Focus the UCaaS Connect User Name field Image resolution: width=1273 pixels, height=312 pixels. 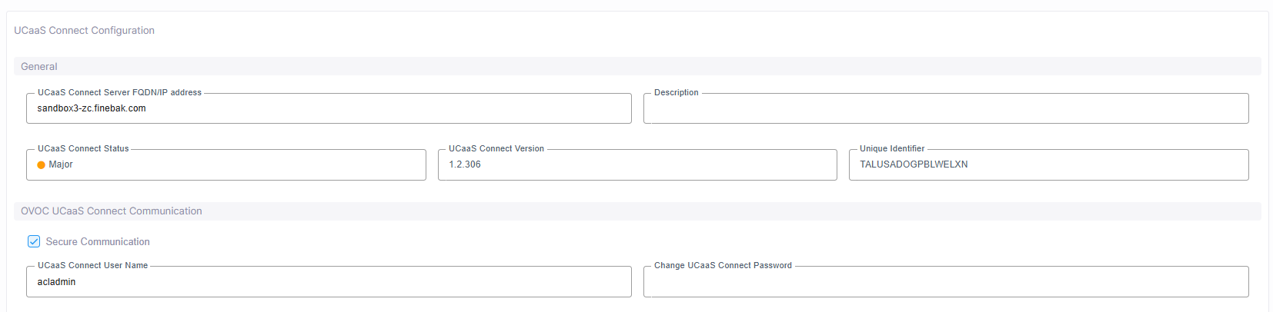[x=329, y=281]
